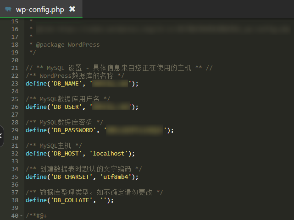Click 'DB_HOST' constant text
The height and width of the screenshot is (220, 294).
66,154
